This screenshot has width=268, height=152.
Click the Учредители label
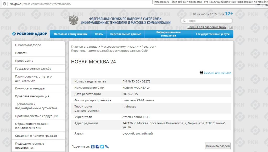click(x=83, y=117)
